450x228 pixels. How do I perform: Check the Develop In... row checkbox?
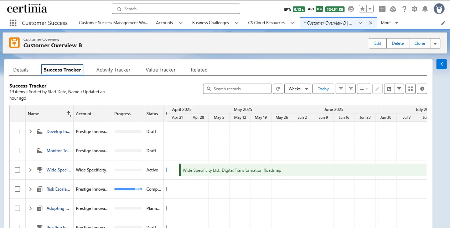click(17, 132)
